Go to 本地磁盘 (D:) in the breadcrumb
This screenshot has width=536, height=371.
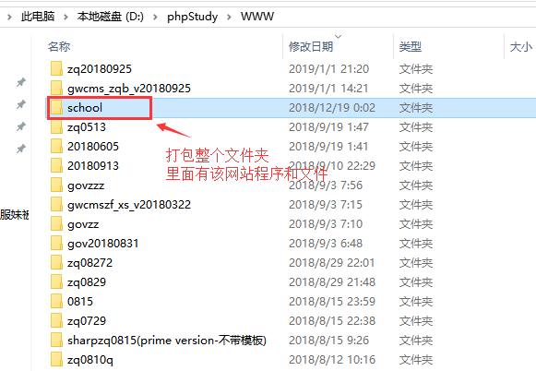[110, 17]
